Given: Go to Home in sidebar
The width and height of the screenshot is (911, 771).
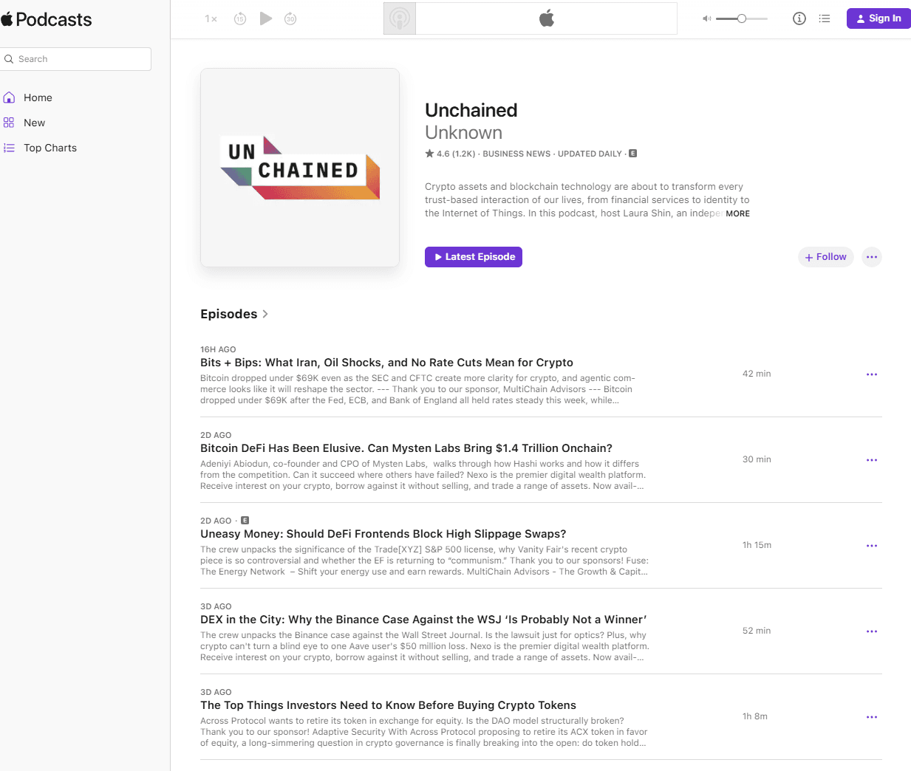Looking at the screenshot, I should point(38,97).
